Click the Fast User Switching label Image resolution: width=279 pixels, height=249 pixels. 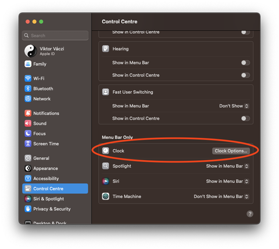133,92
